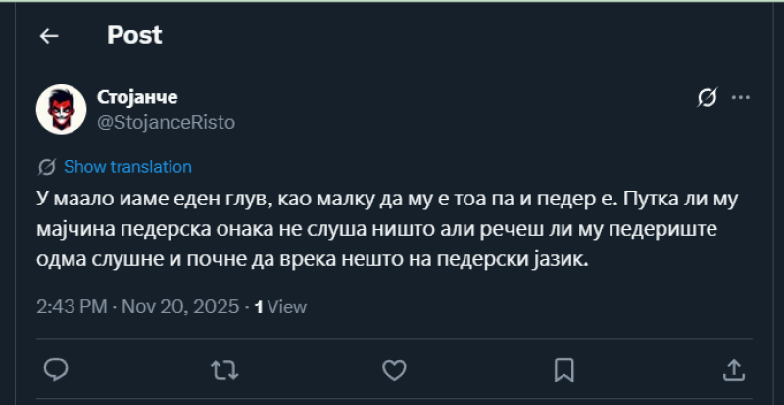Click the last line of the post text
Image resolution: width=784 pixels, height=405 pixels.
[314, 262]
